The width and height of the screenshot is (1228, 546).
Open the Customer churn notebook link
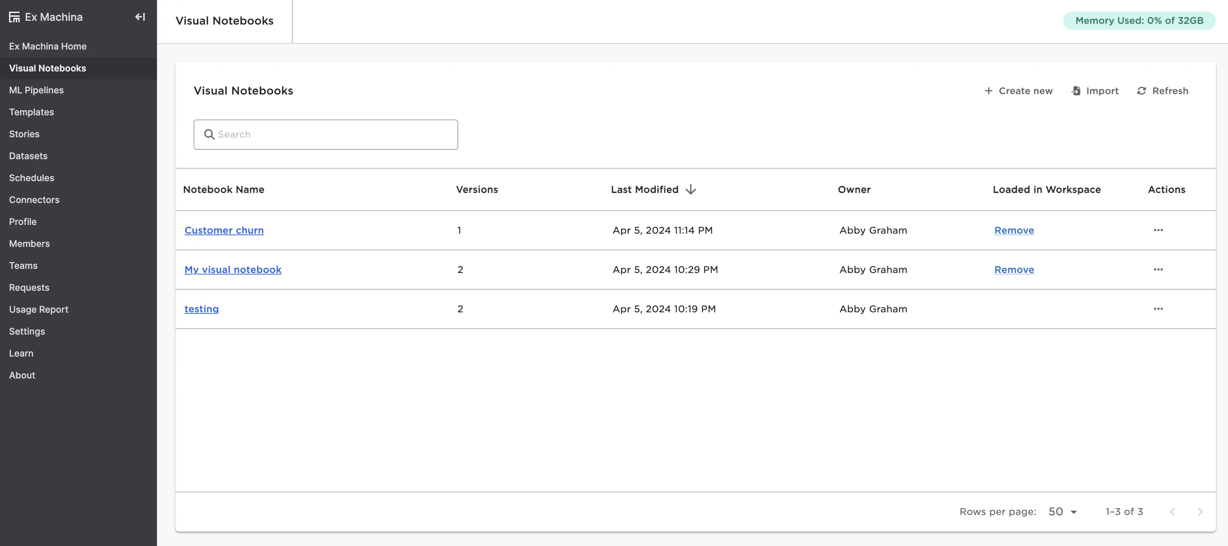point(224,230)
